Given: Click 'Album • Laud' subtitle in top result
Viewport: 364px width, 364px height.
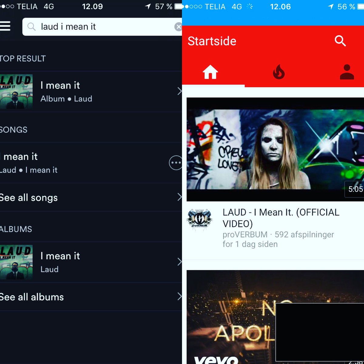Looking at the screenshot, I should (66, 99).
